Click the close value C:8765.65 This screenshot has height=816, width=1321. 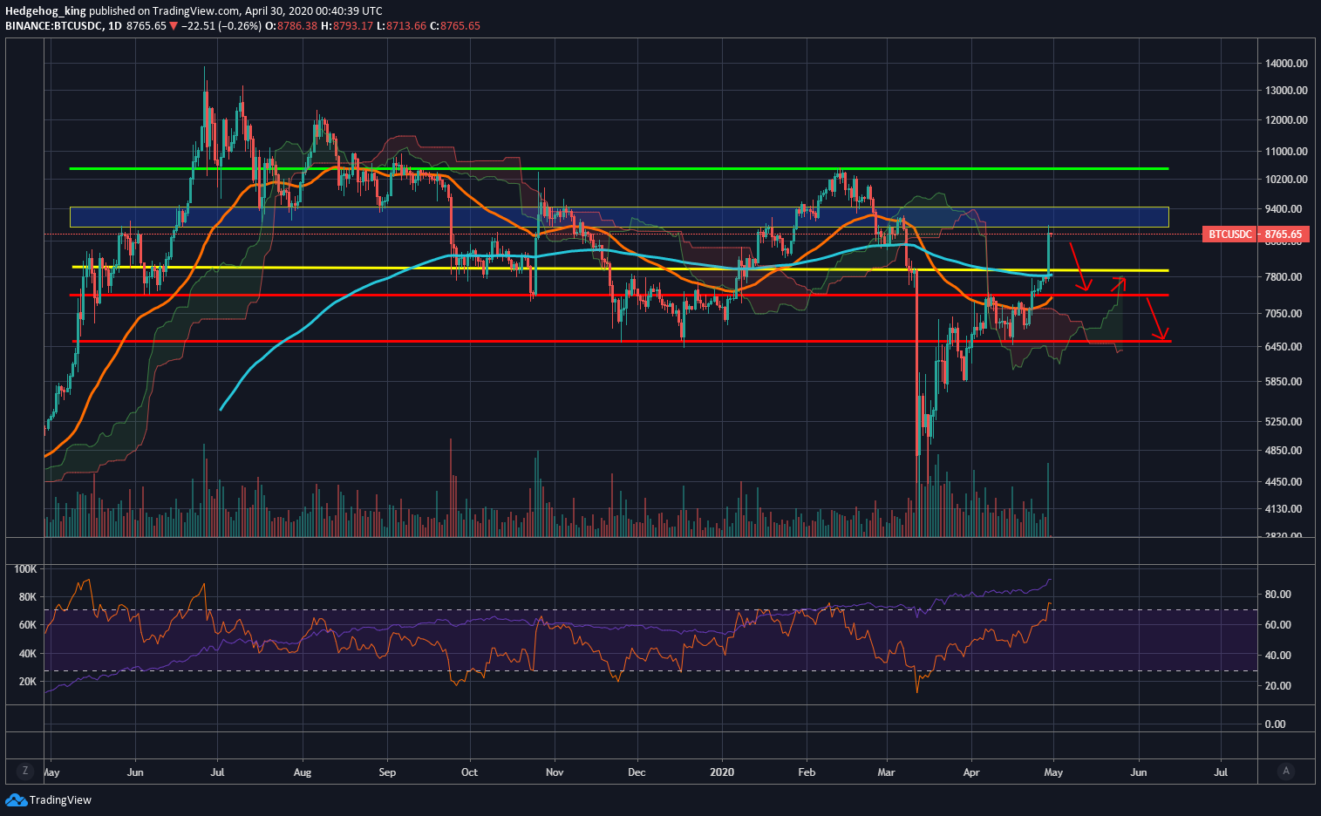tap(455, 26)
